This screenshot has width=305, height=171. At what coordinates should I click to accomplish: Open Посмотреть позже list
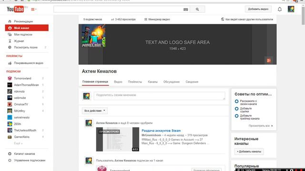26,47
